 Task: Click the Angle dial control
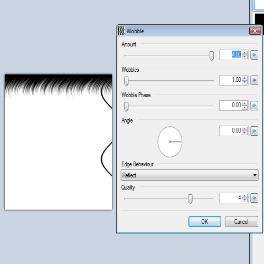tap(170, 142)
